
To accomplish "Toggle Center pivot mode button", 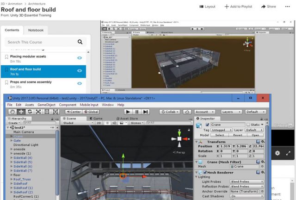I will (74, 112).
